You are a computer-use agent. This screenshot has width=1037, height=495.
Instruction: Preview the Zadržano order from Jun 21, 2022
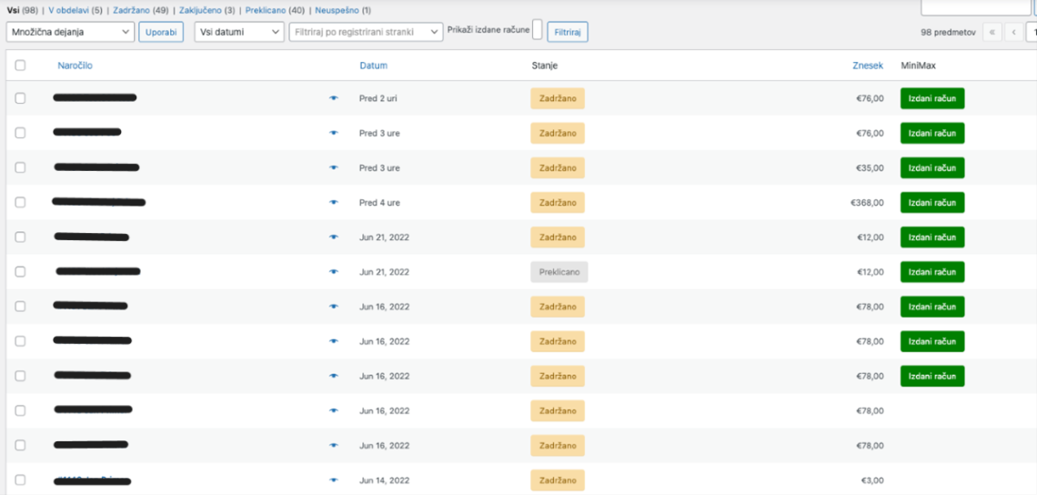click(x=334, y=237)
